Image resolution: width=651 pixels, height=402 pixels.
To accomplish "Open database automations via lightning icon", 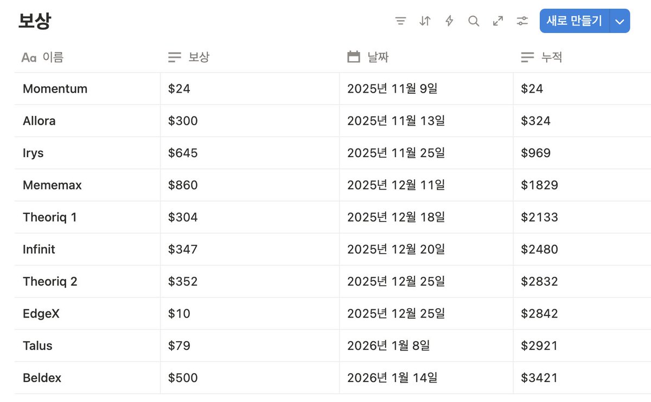I will click(x=449, y=21).
